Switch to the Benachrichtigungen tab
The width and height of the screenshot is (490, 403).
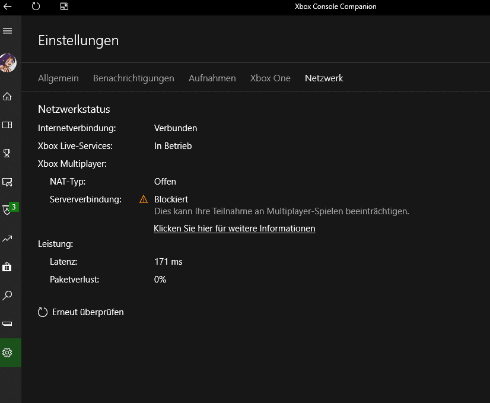(133, 78)
